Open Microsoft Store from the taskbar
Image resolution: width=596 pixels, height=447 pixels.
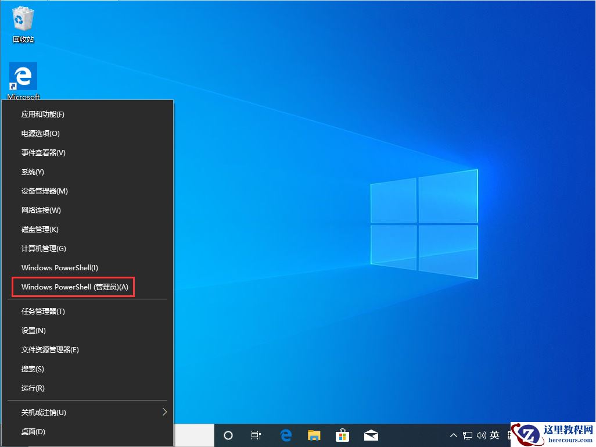click(x=343, y=435)
